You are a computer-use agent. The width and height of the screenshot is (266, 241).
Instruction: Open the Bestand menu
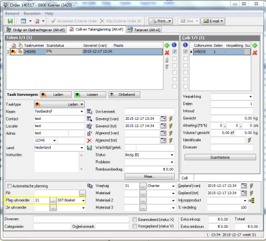click(x=12, y=14)
